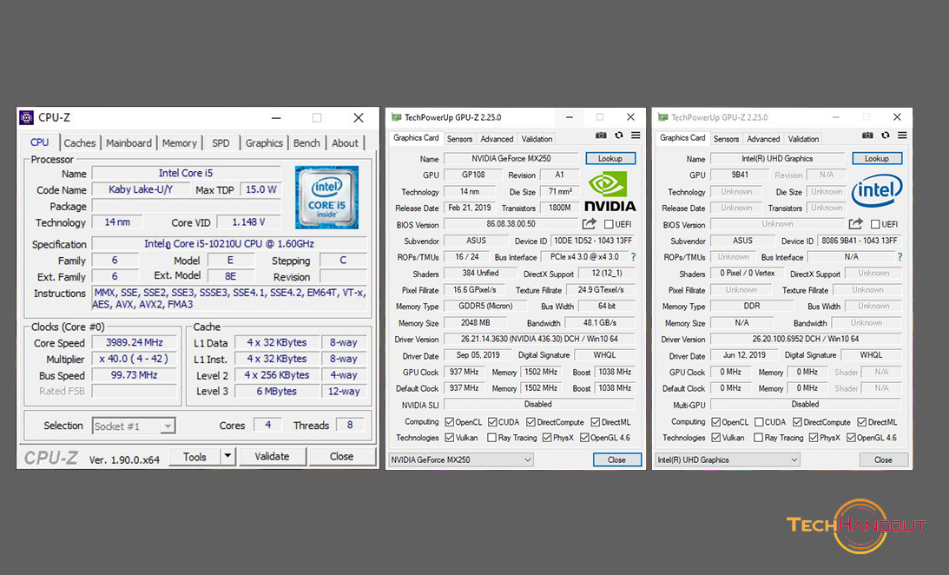949x575 pixels.
Task: Toggle UEFI checkbox in MX250 window
Action: click(609, 225)
